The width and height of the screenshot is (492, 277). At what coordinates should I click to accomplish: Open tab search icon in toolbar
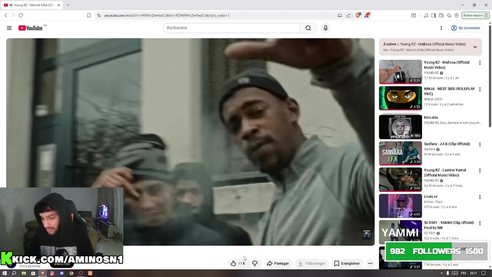(414, 15)
